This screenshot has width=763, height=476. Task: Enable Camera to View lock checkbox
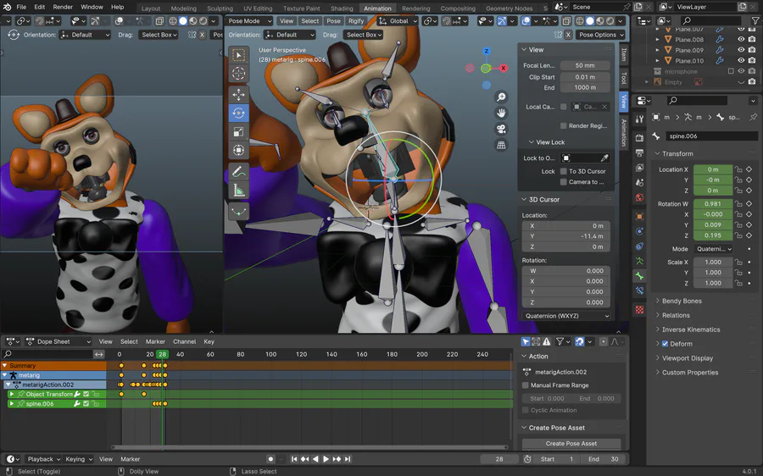[x=564, y=182]
